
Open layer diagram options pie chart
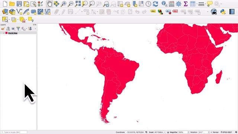point(160,12)
